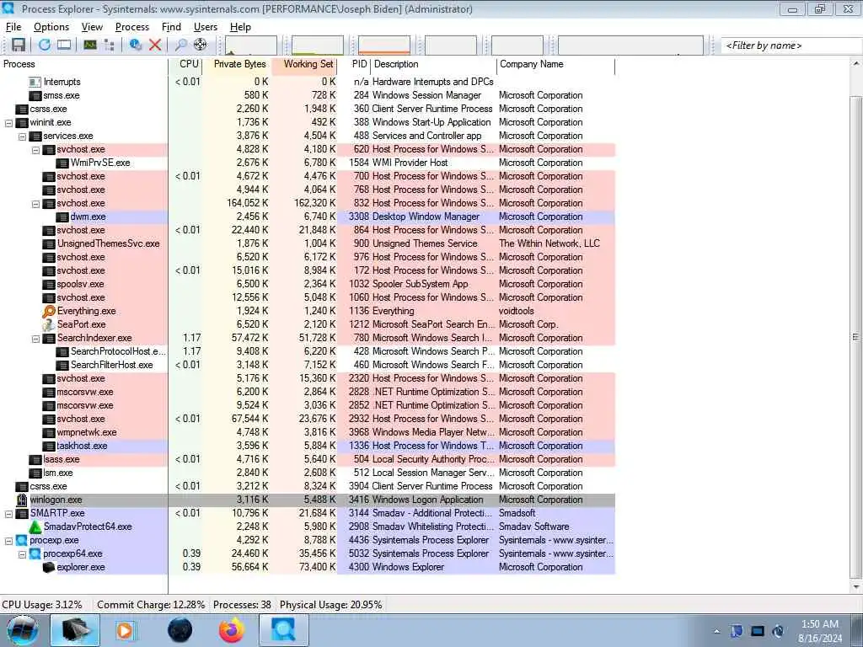The height and width of the screenshot is (647, 863).
Task: Collapse the services.exe tree node
Action: click(x=22, y=136)
